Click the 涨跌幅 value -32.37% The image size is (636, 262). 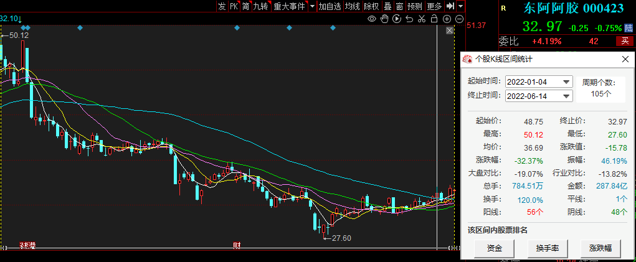point(528,161)
